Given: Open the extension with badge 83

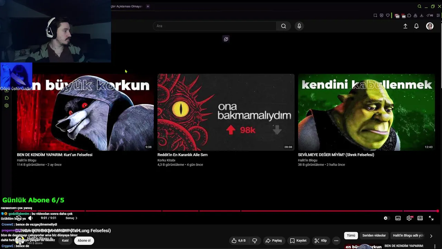Looking at the screenshot, I should point(397,16).
